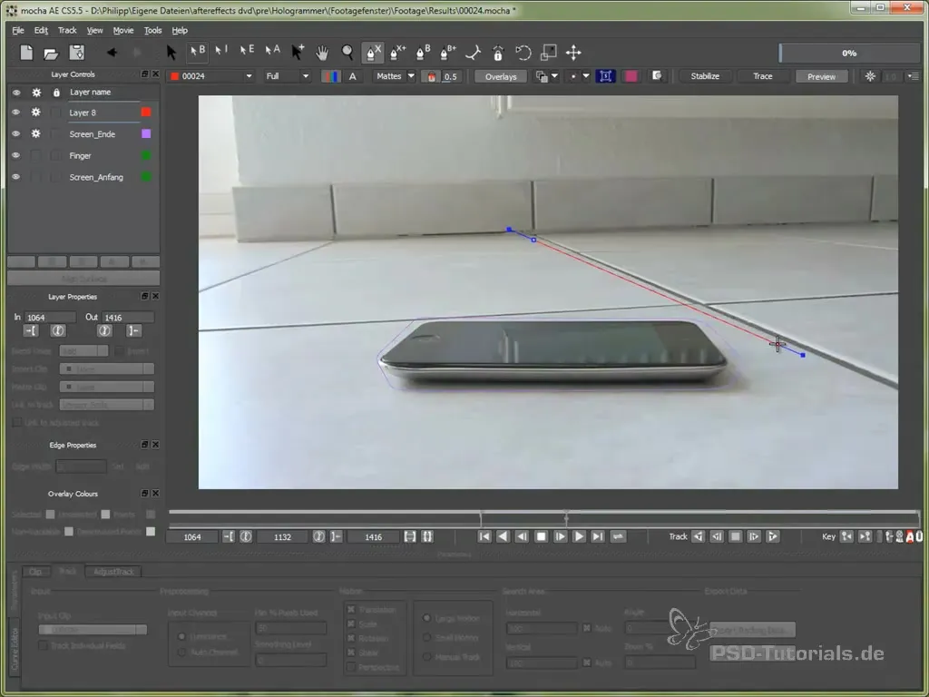
Task: Select the Pan hand tool
Action: tap(322, 53)
